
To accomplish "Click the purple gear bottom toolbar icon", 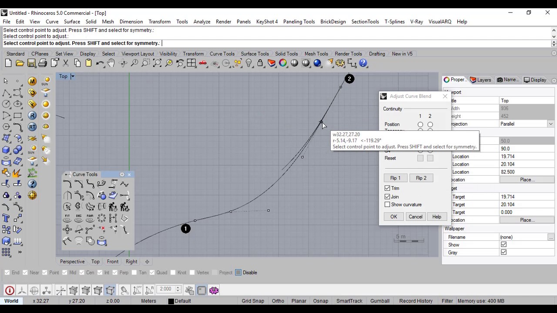I will pos(214,290).
